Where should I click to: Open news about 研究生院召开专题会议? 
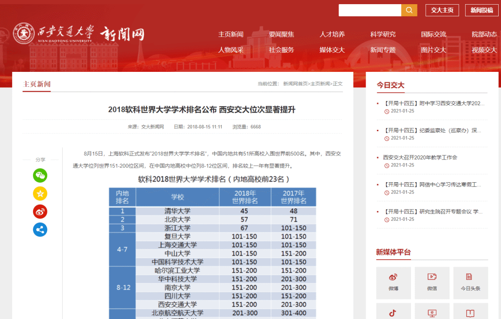(433, 211)
